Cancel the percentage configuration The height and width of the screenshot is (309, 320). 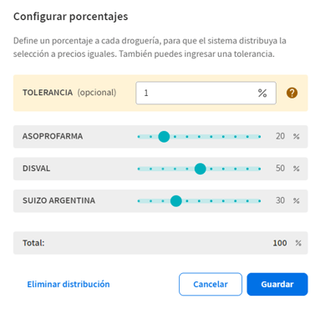click(x=211, y=284)
